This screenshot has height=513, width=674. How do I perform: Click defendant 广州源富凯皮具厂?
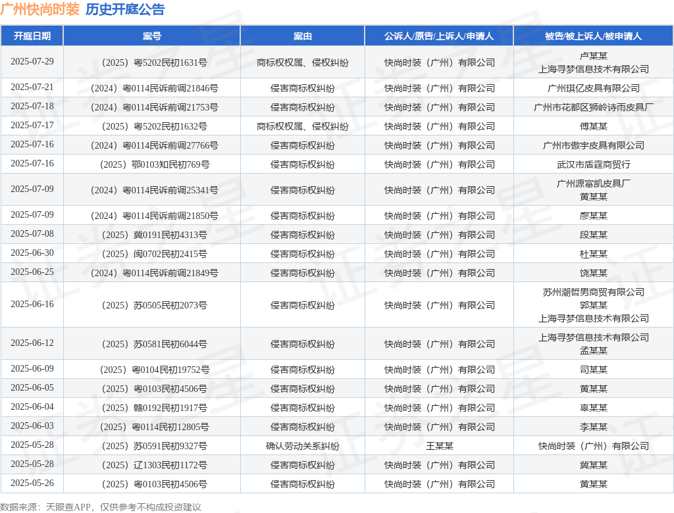(594, 183)
